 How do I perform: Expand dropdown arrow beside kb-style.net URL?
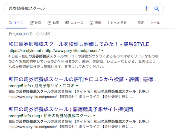tap(102, 51)
